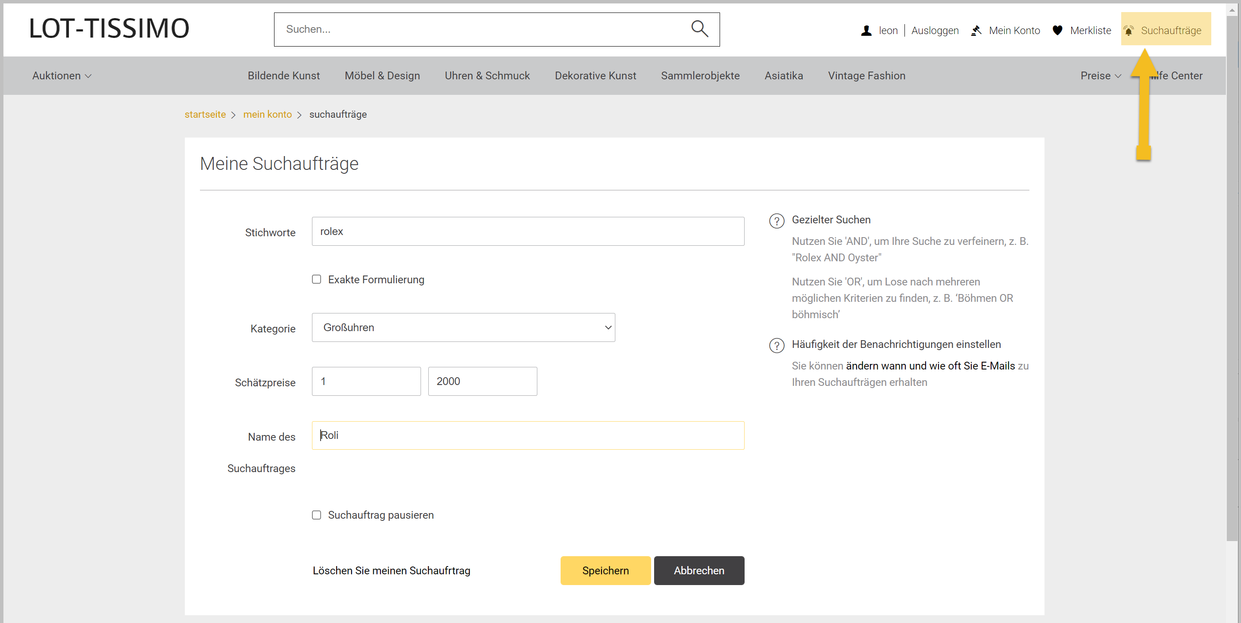The image size is (1241, 623).
Task: Click the user profile icon beside leon
Action: point(866,30)
